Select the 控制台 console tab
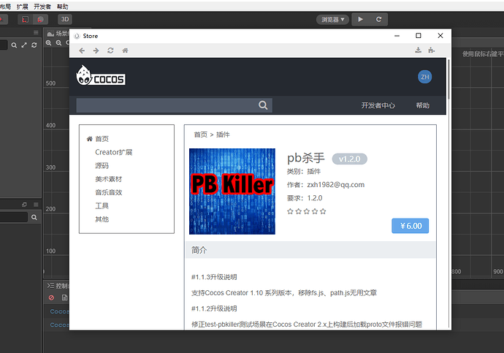 58,286
